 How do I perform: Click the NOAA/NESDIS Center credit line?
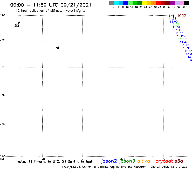coord(104,167)
